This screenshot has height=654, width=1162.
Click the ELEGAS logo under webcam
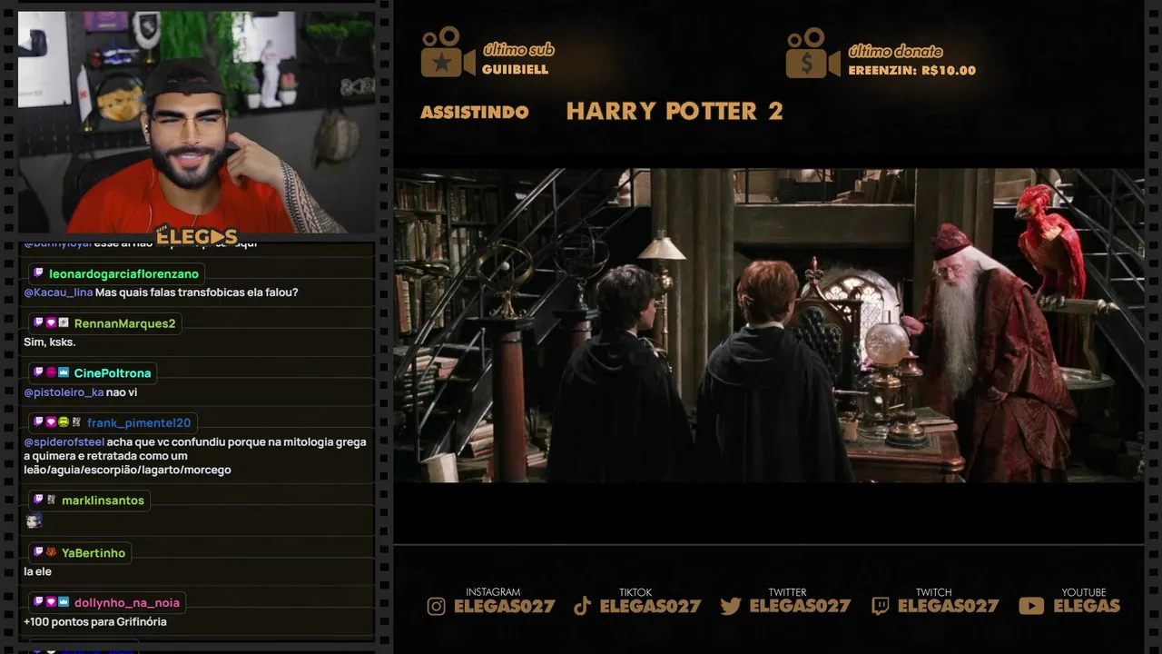coord(196,236)
